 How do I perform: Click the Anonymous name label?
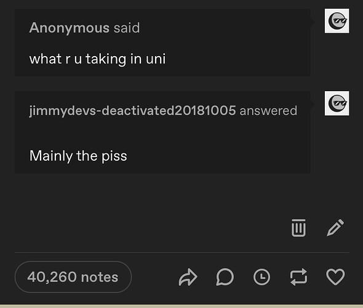(x=70, y=28)
